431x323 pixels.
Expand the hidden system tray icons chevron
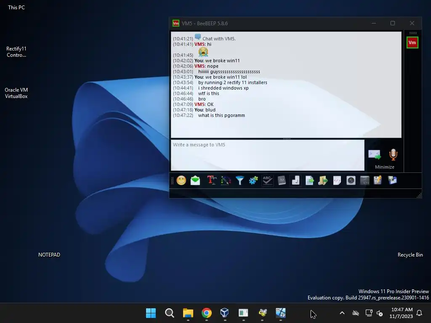(342, 313)
